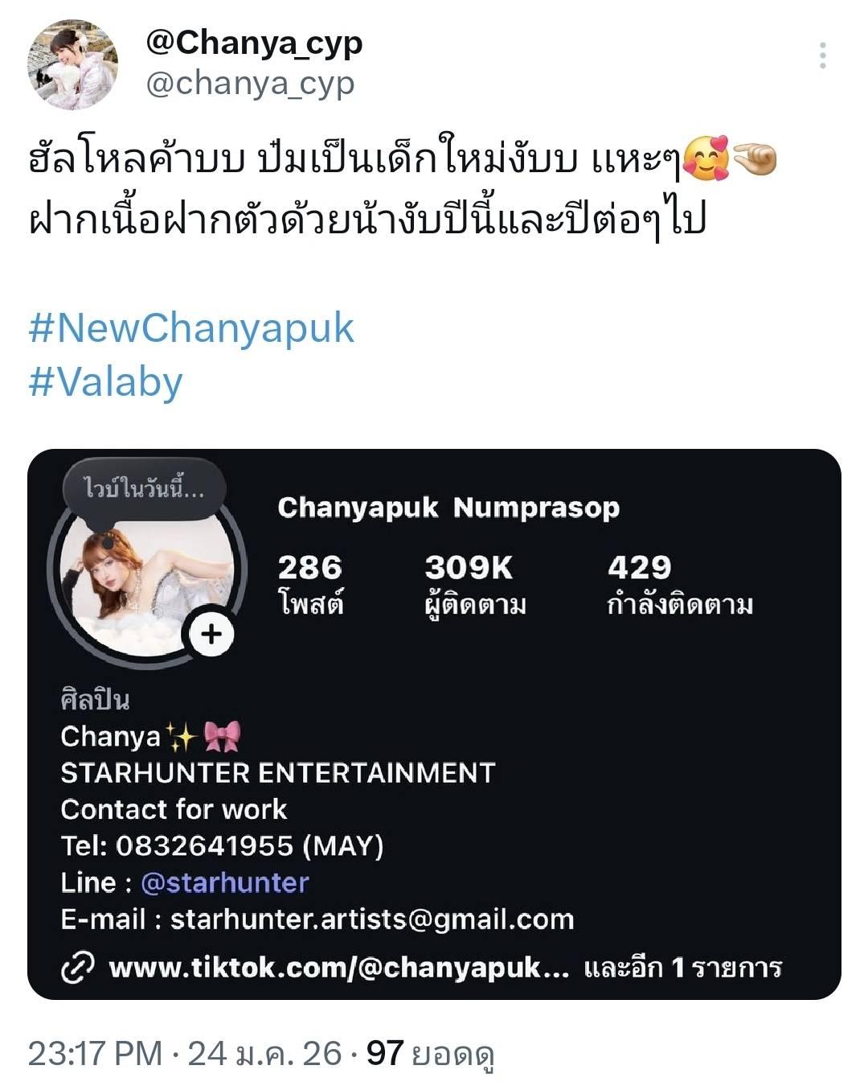The image size is (868, 1086).
Task: Tap the plus icon on profile picture
Action: click(211, 634)
